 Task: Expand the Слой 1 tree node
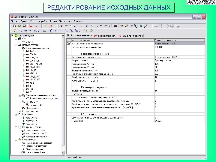pyautogui.click(x=20, y=42)
